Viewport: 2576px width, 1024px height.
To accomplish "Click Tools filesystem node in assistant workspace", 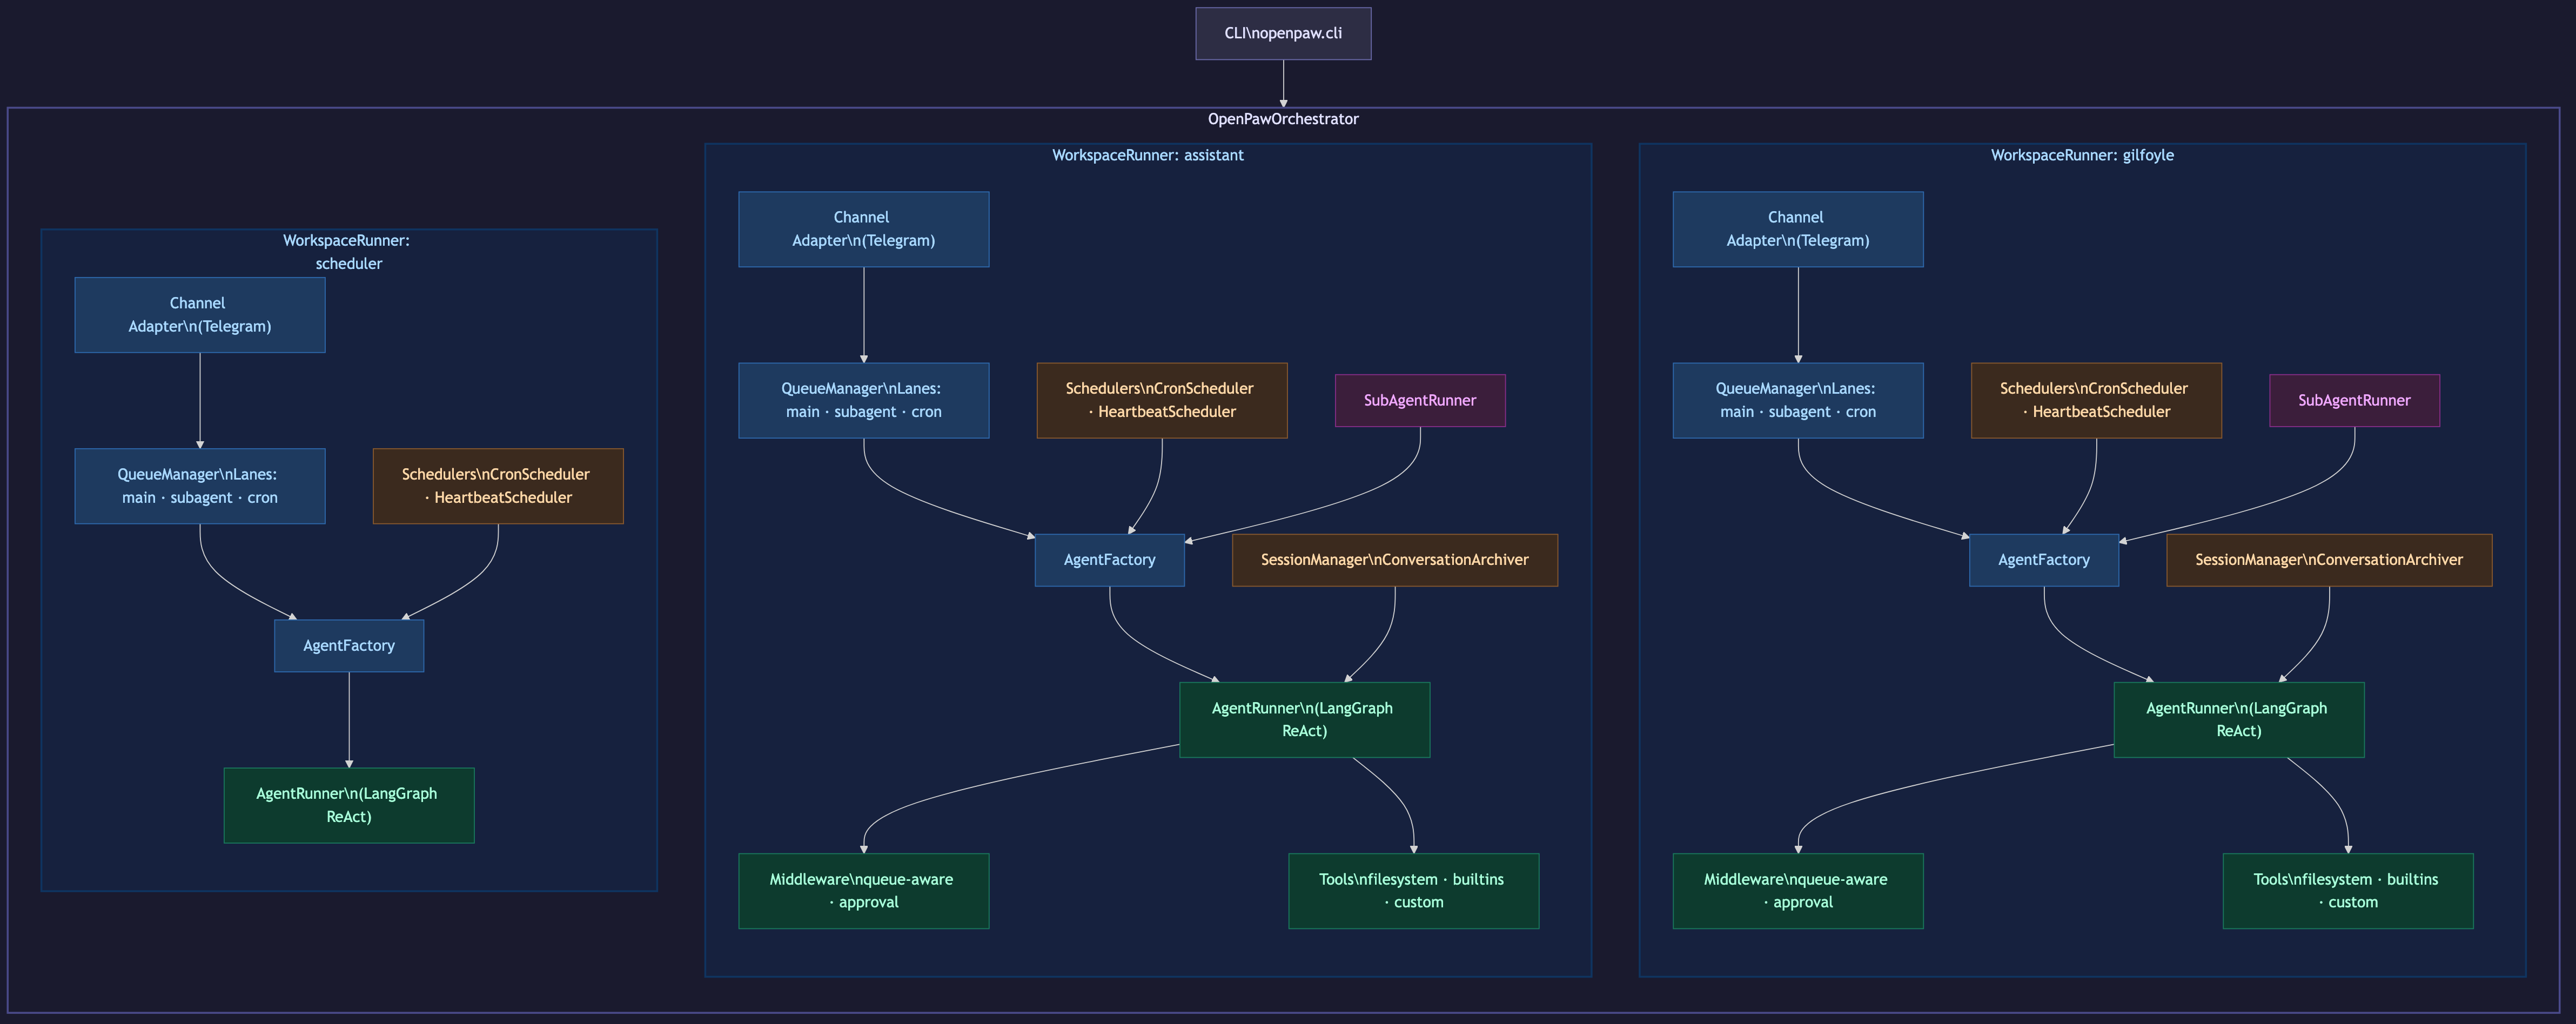I will click(x=1413, y=891).
